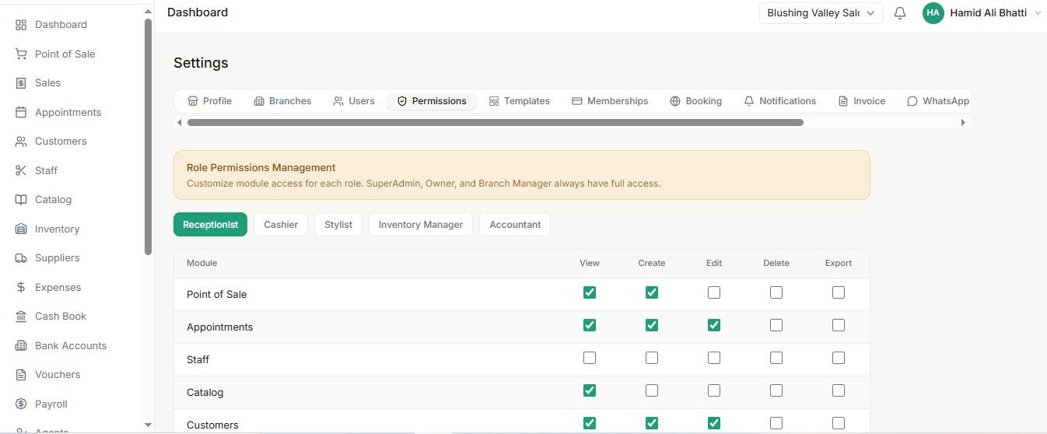This screenshot has height=434, width=1047.
Task: Open the Memberships settings tab
Action: pyautogui.click(x=610, y=101)
